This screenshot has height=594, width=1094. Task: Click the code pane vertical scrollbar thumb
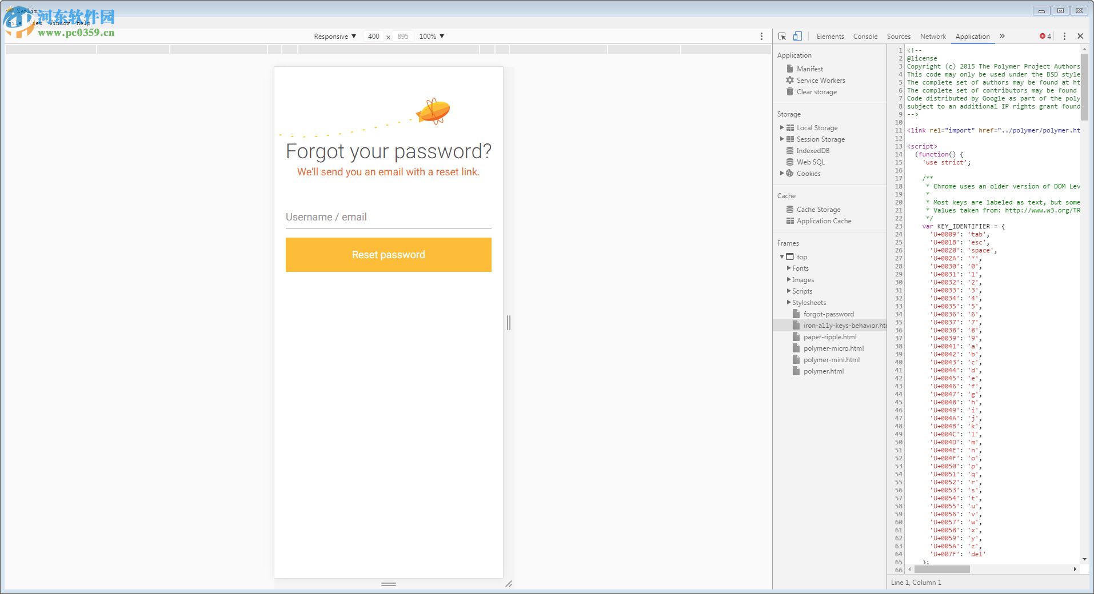click(1084, 87)
